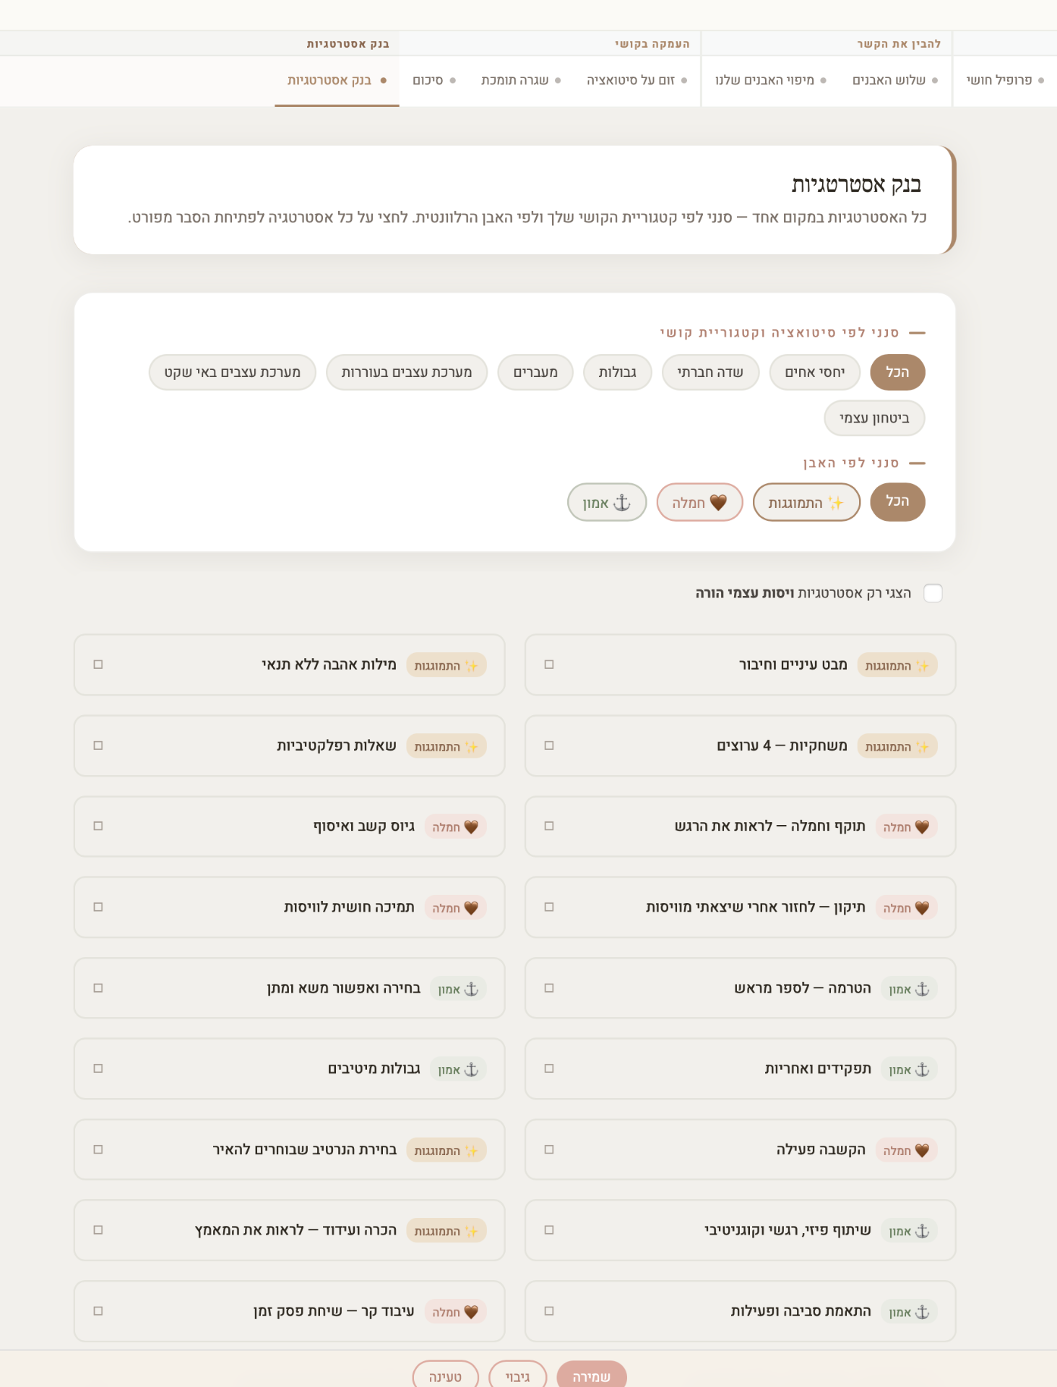Viewport: 1057px width, 1387px height.
Task: Tick the checkbox on הטרמה – לספר מראש
Action: (x=549, y=988)
